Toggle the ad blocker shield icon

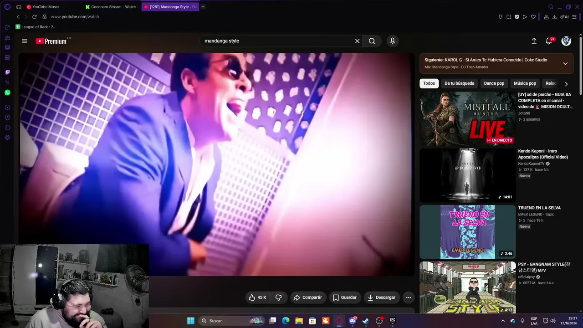click(x=517, y=17)
